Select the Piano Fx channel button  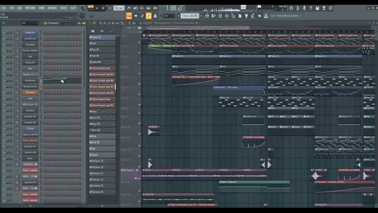coord(30,33)
